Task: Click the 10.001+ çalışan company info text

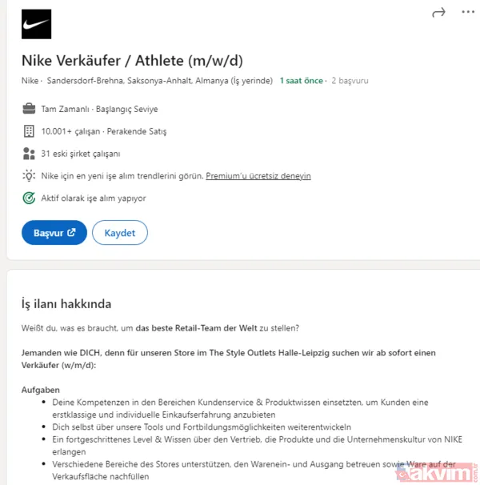Action: pyautogui.click(x=104, y=131)
